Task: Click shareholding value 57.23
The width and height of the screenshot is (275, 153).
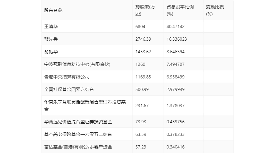Action: pos(141,147)
